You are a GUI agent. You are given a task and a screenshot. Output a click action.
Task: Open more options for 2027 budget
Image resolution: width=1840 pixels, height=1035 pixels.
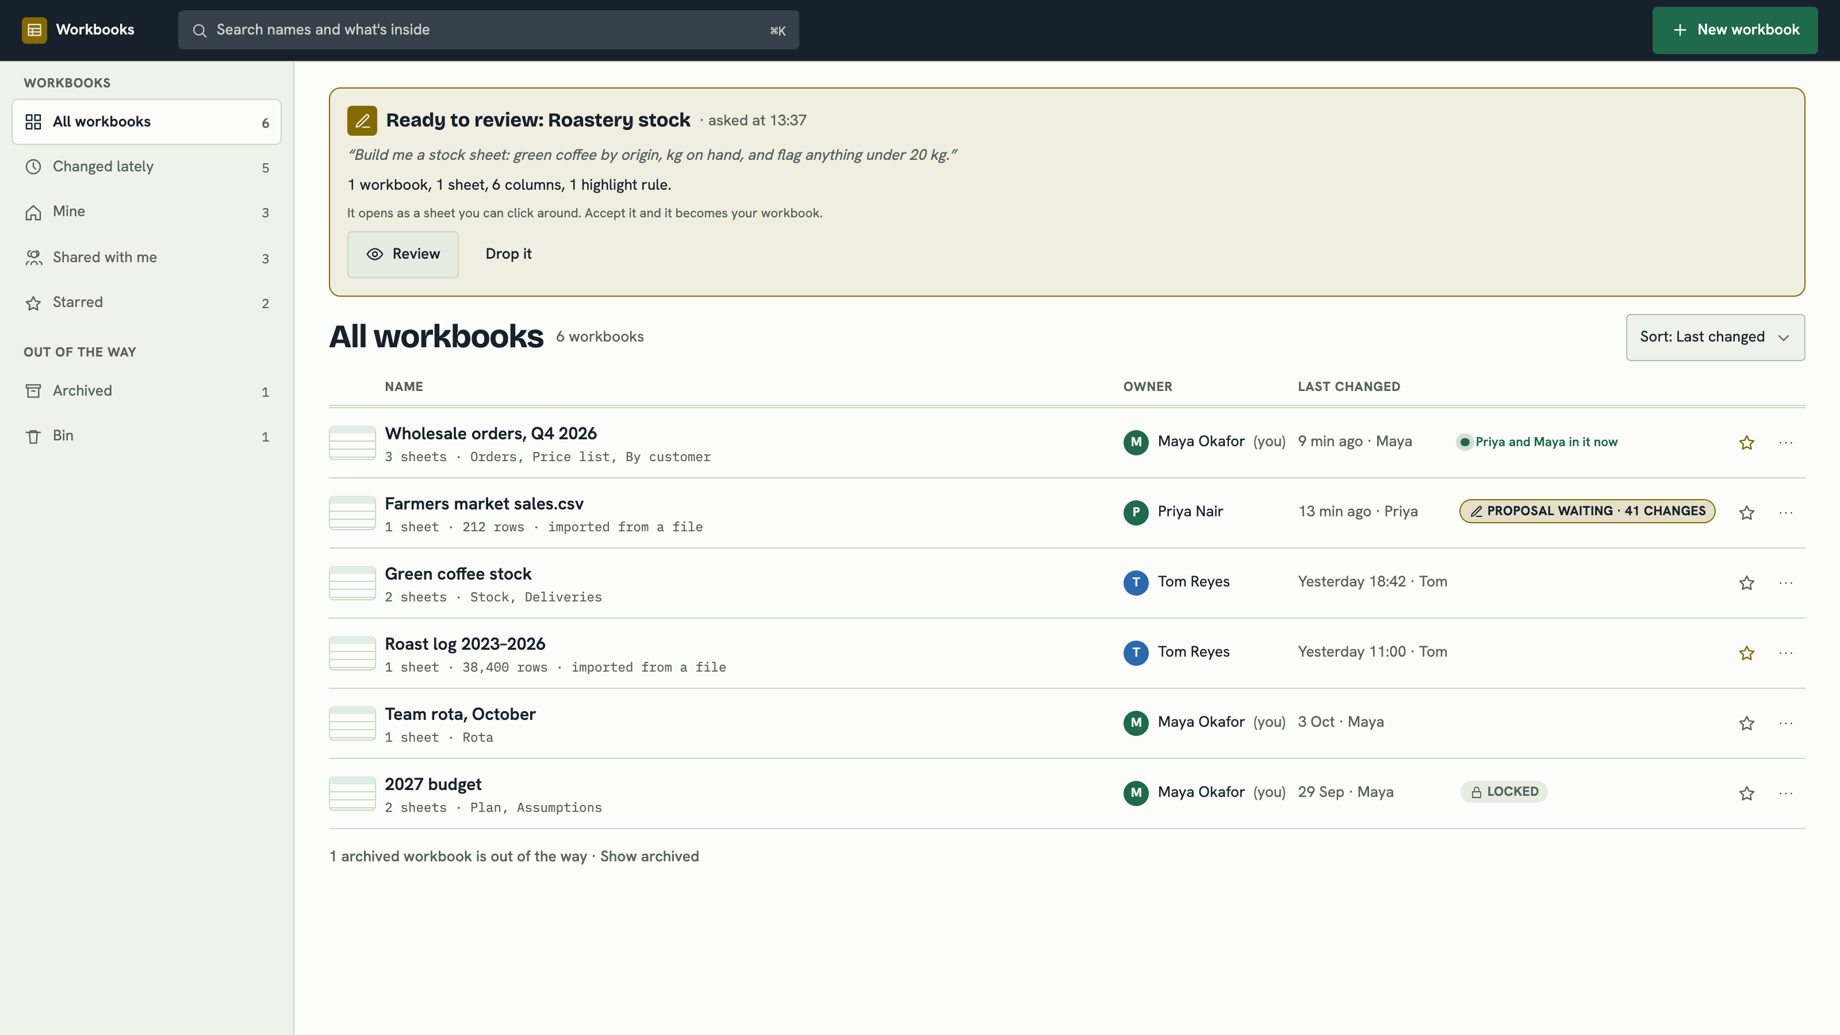click(1786, 793)
